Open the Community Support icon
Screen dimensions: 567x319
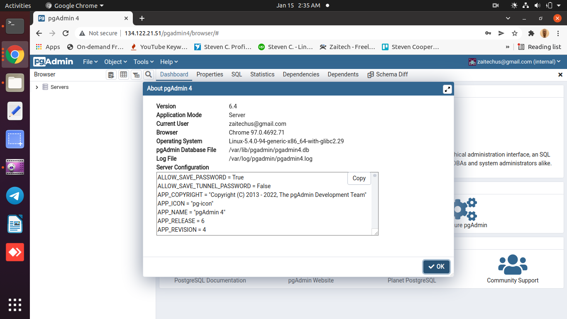(x=513, y=265)
